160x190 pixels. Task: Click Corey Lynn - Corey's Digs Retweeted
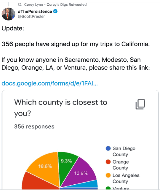[55, 5]
